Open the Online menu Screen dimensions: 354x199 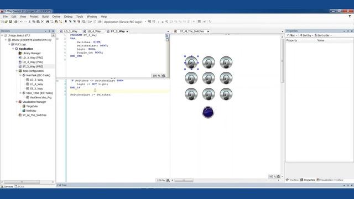coord(56,17)
